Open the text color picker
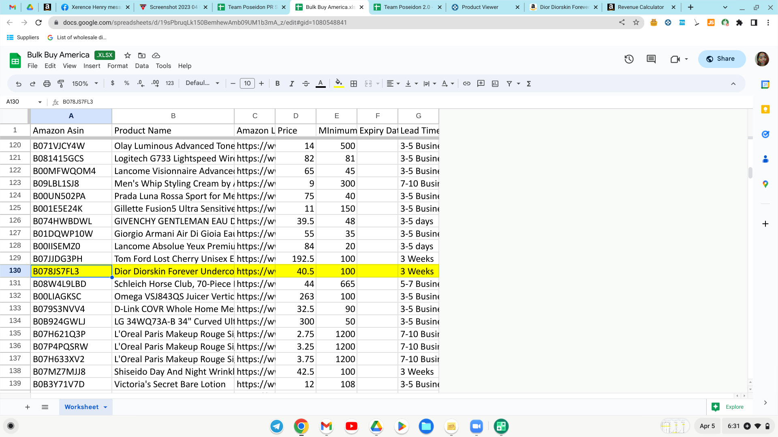The width and height of the screenshot is (778, 437). 321,84
